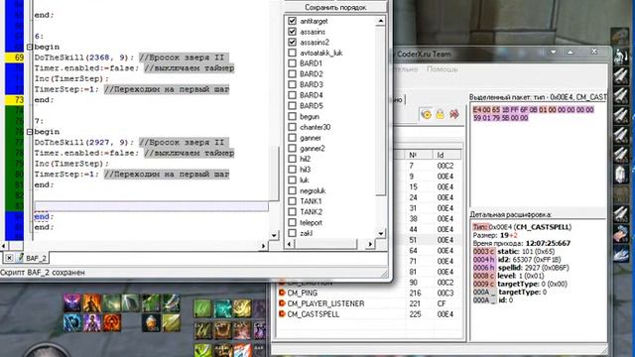Click the orange-blue arrows icon in right sidebar
Viewport: 635px width, 357px height.
pos(621,234)
